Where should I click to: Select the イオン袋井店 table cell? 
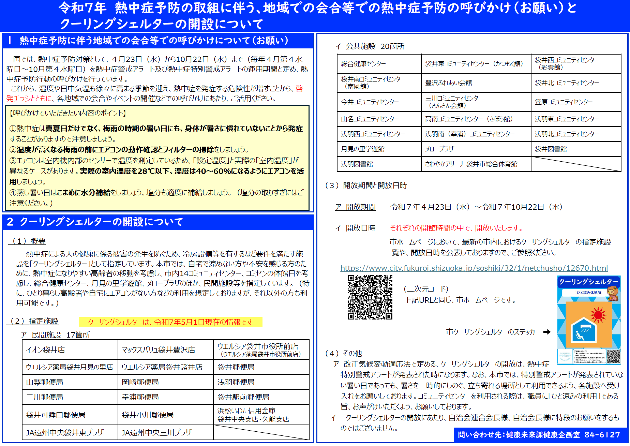[x=70, y=350]
